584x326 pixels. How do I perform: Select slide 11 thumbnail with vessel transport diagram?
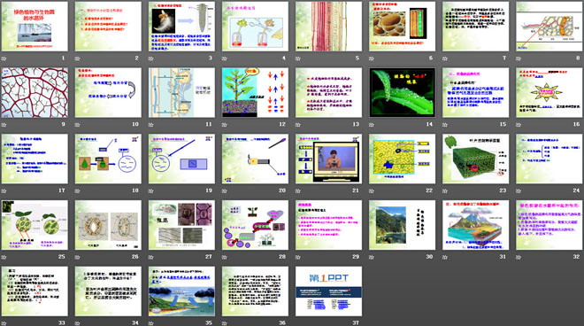(x=181, y=92)
